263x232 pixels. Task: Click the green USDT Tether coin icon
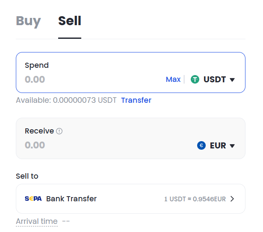tap(195, 79)
